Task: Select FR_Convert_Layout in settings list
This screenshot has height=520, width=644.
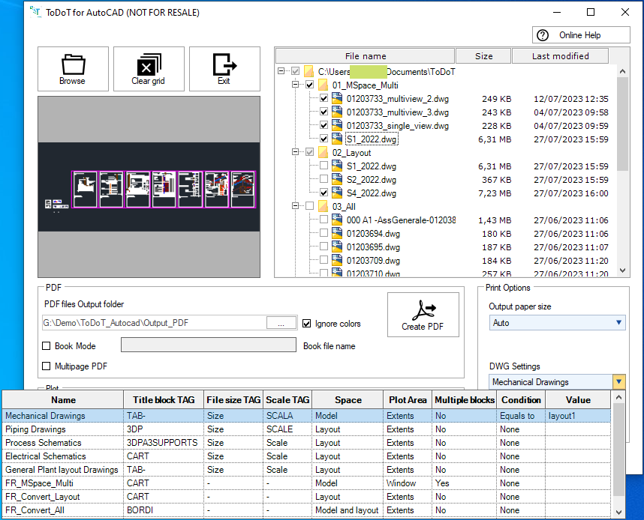Action: (x=43, y=497)
